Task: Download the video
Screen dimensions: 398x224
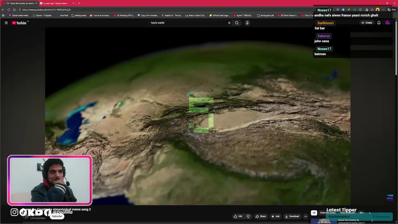Action: 292,216
